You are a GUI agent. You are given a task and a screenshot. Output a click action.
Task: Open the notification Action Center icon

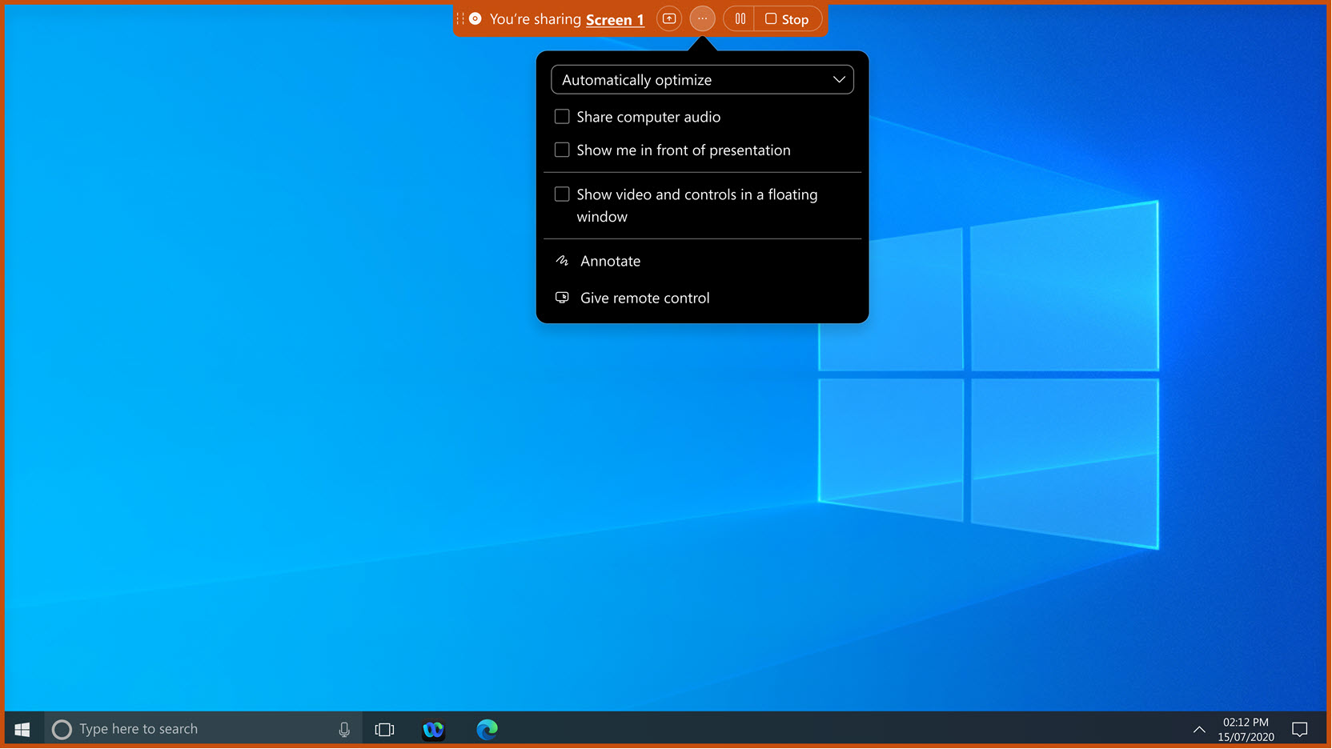click(x=1300, y=729)
